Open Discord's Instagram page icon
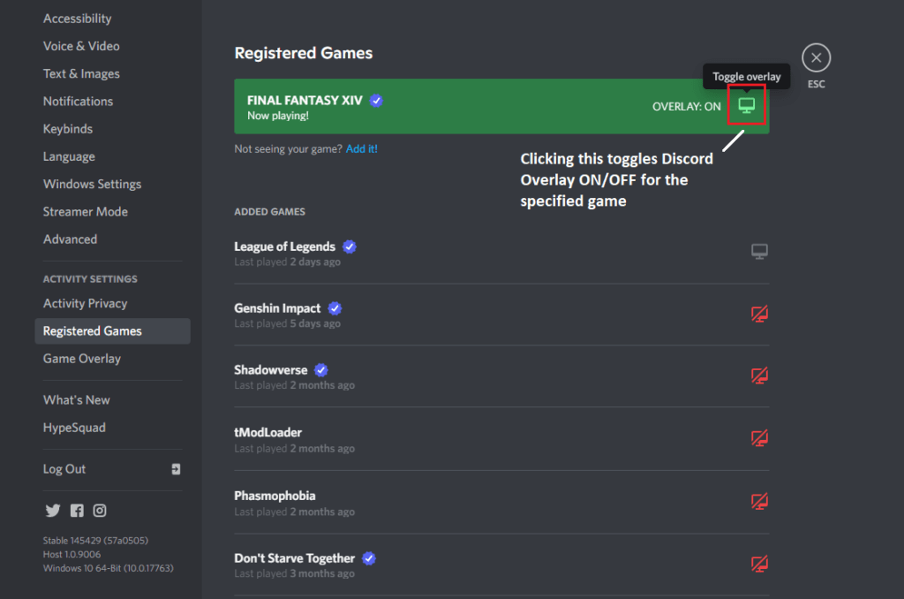The height and width of the screenshot is (599, 904). [100, 511]
